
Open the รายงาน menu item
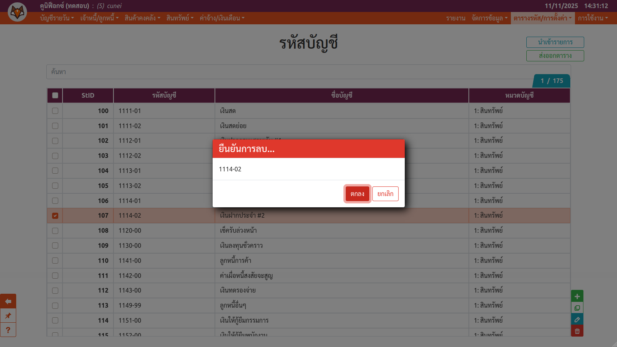456,18
